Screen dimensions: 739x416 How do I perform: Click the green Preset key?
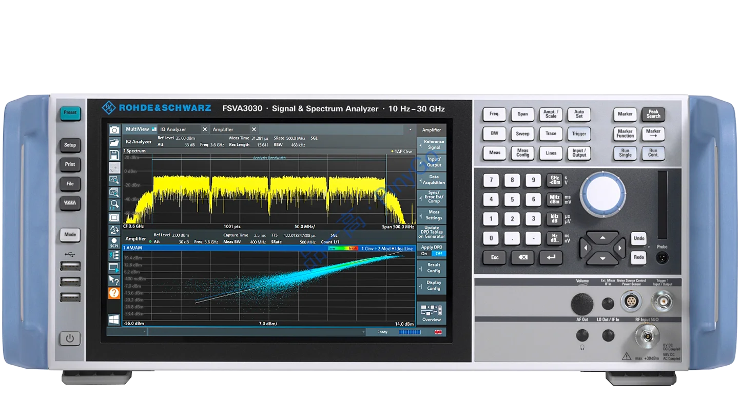(x=70, y=112)
